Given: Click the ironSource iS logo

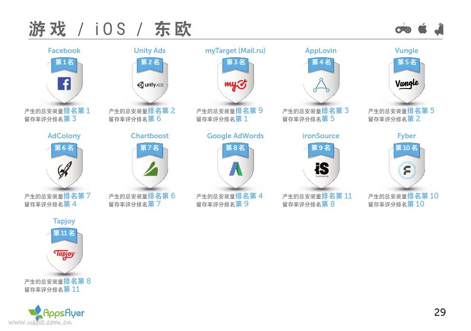Looking at the screenshot, I should [x=321, y=169].
